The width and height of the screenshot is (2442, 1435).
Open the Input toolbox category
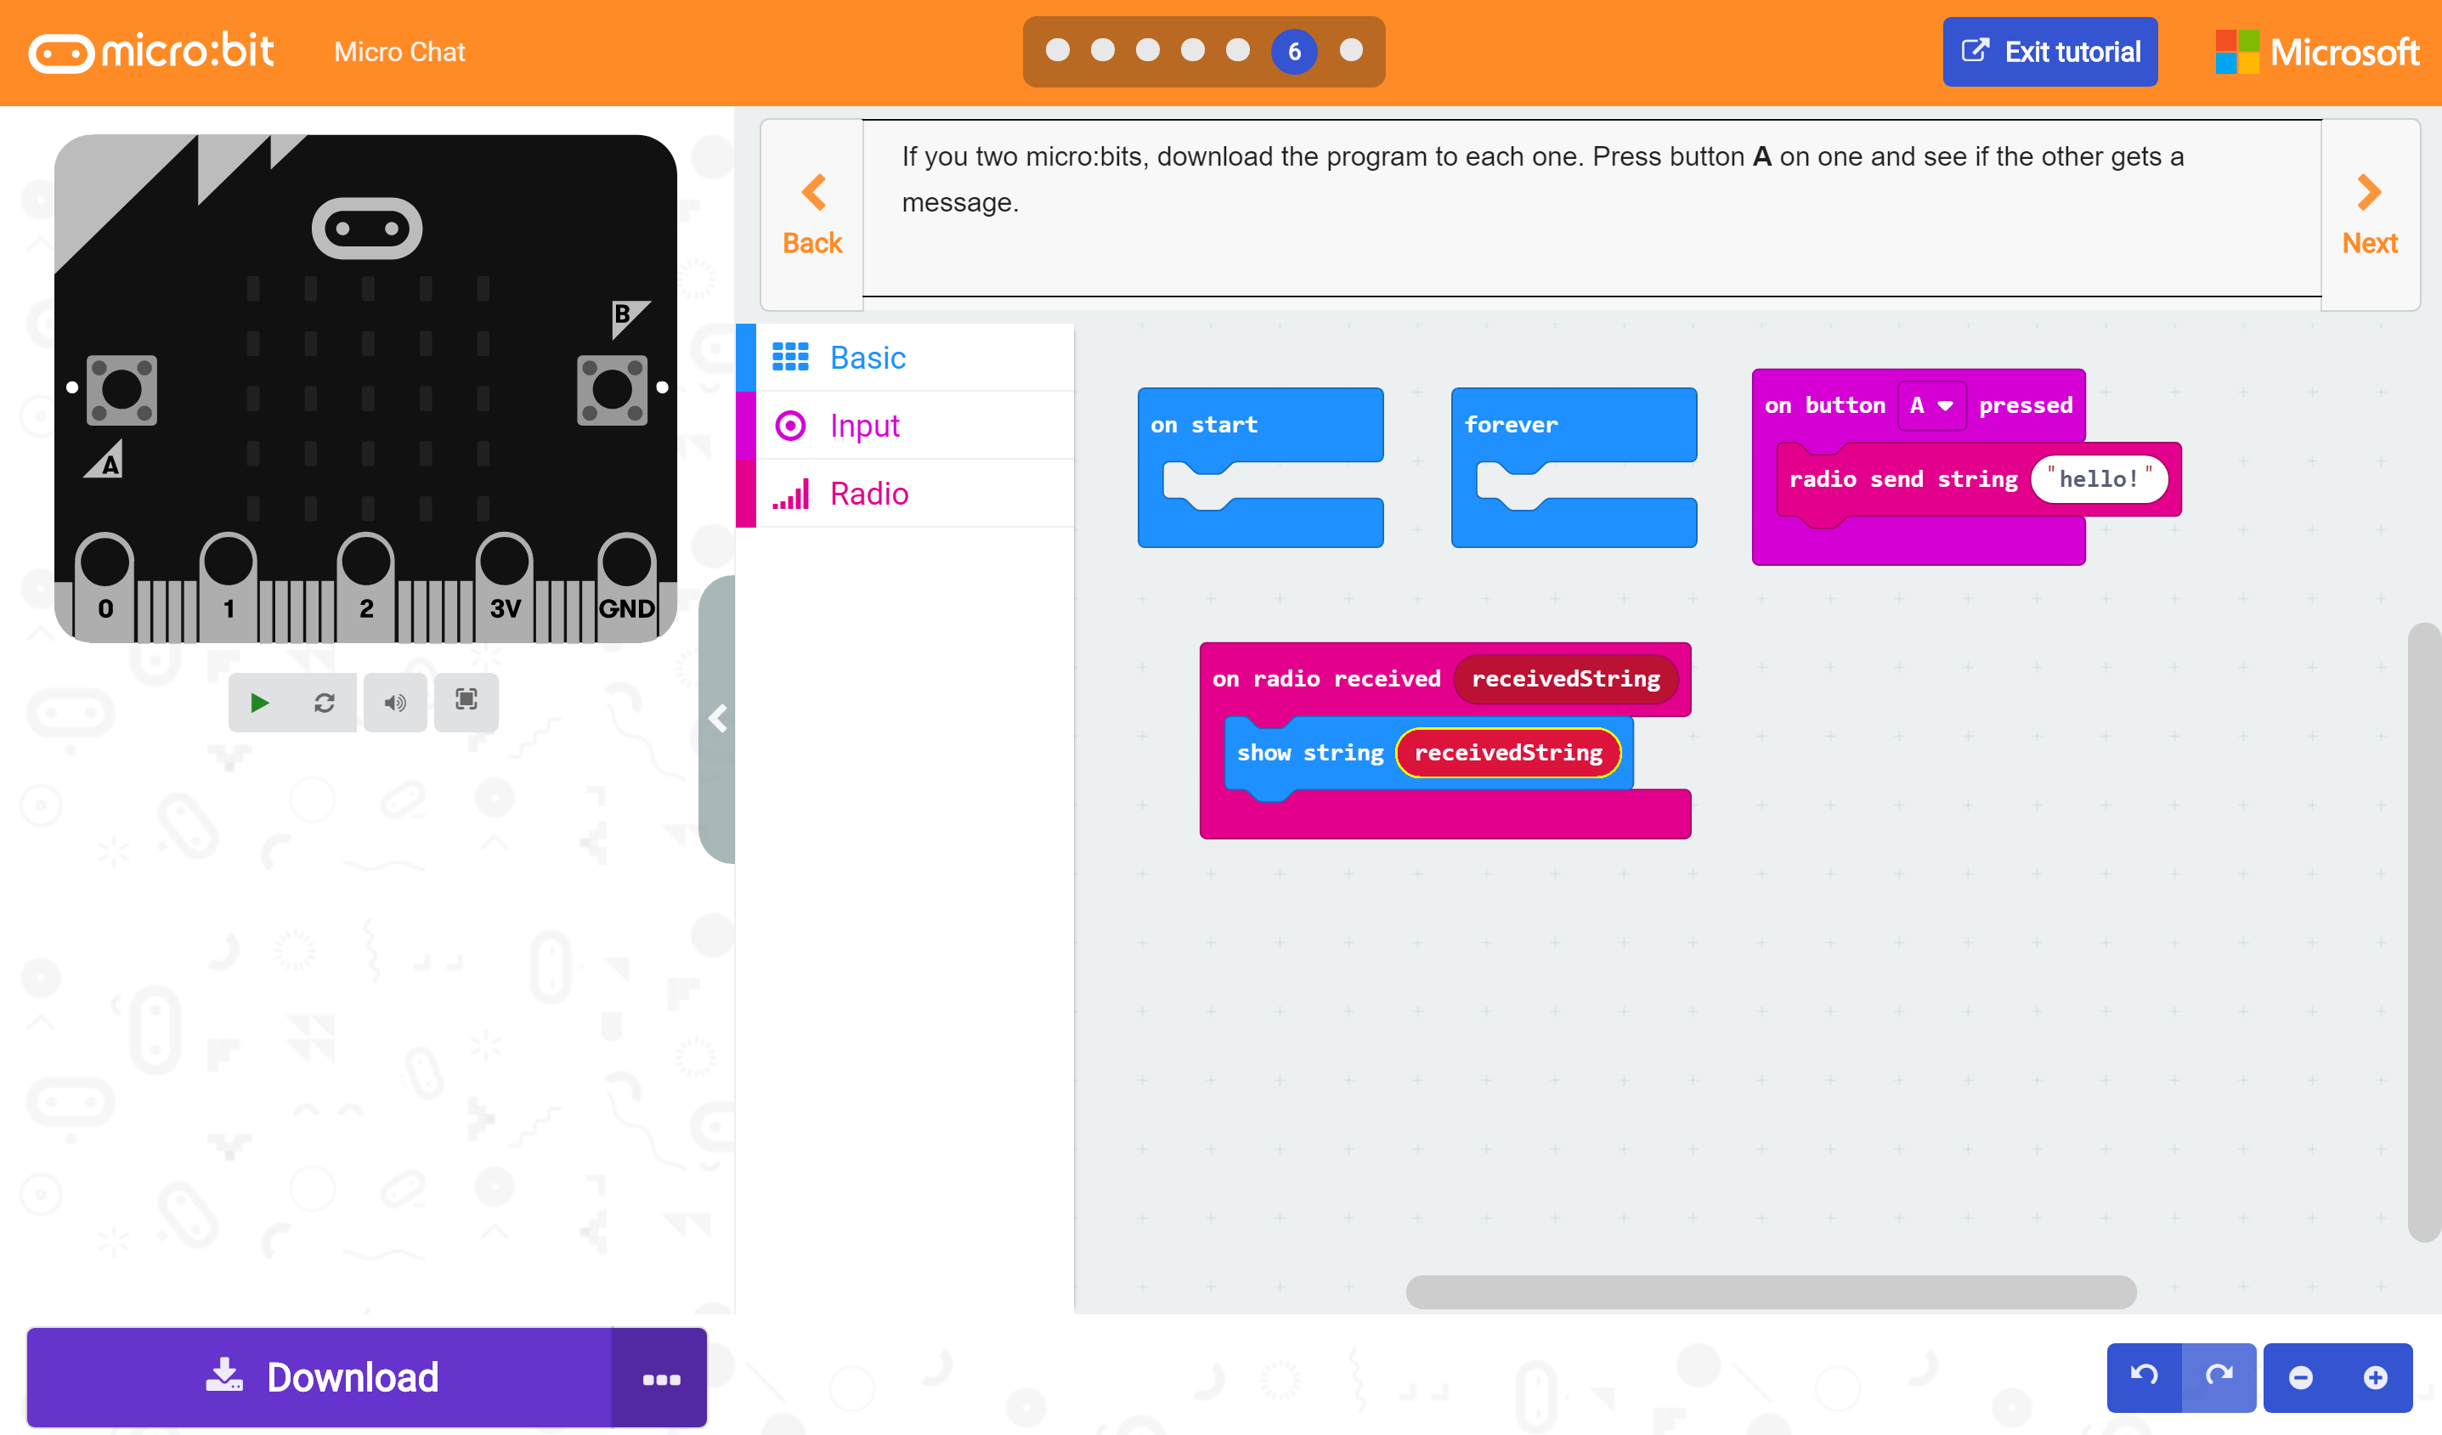point(863,426)
